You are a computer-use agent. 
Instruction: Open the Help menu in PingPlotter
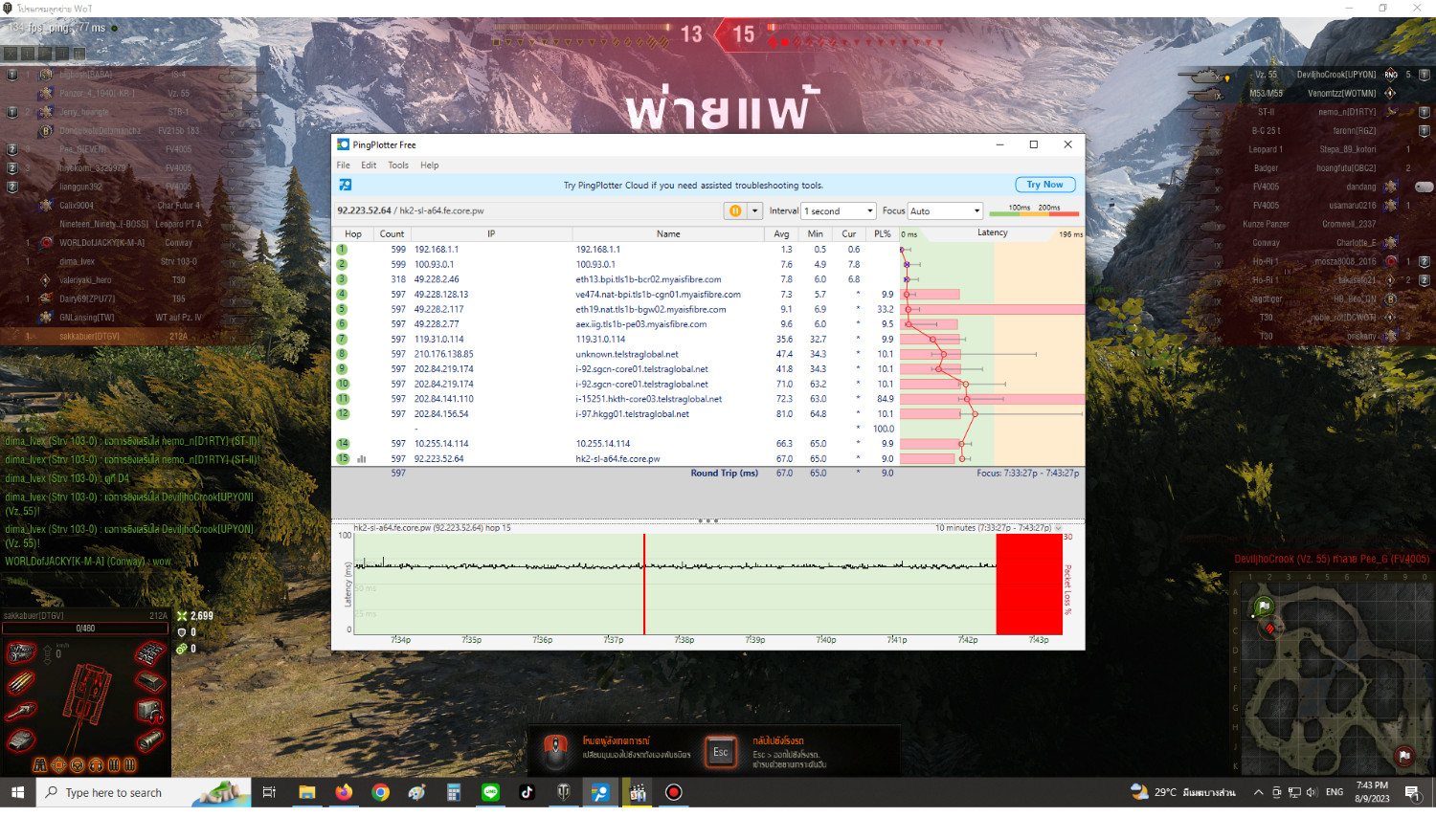coord(430,165)
